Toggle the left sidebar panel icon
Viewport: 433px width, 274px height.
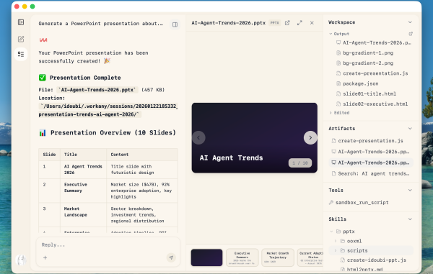click(x=21, y=22)
